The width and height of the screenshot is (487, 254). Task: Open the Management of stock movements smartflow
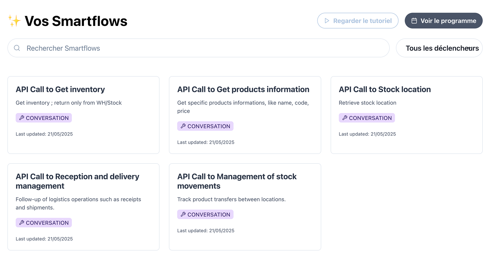click(245, 207)
